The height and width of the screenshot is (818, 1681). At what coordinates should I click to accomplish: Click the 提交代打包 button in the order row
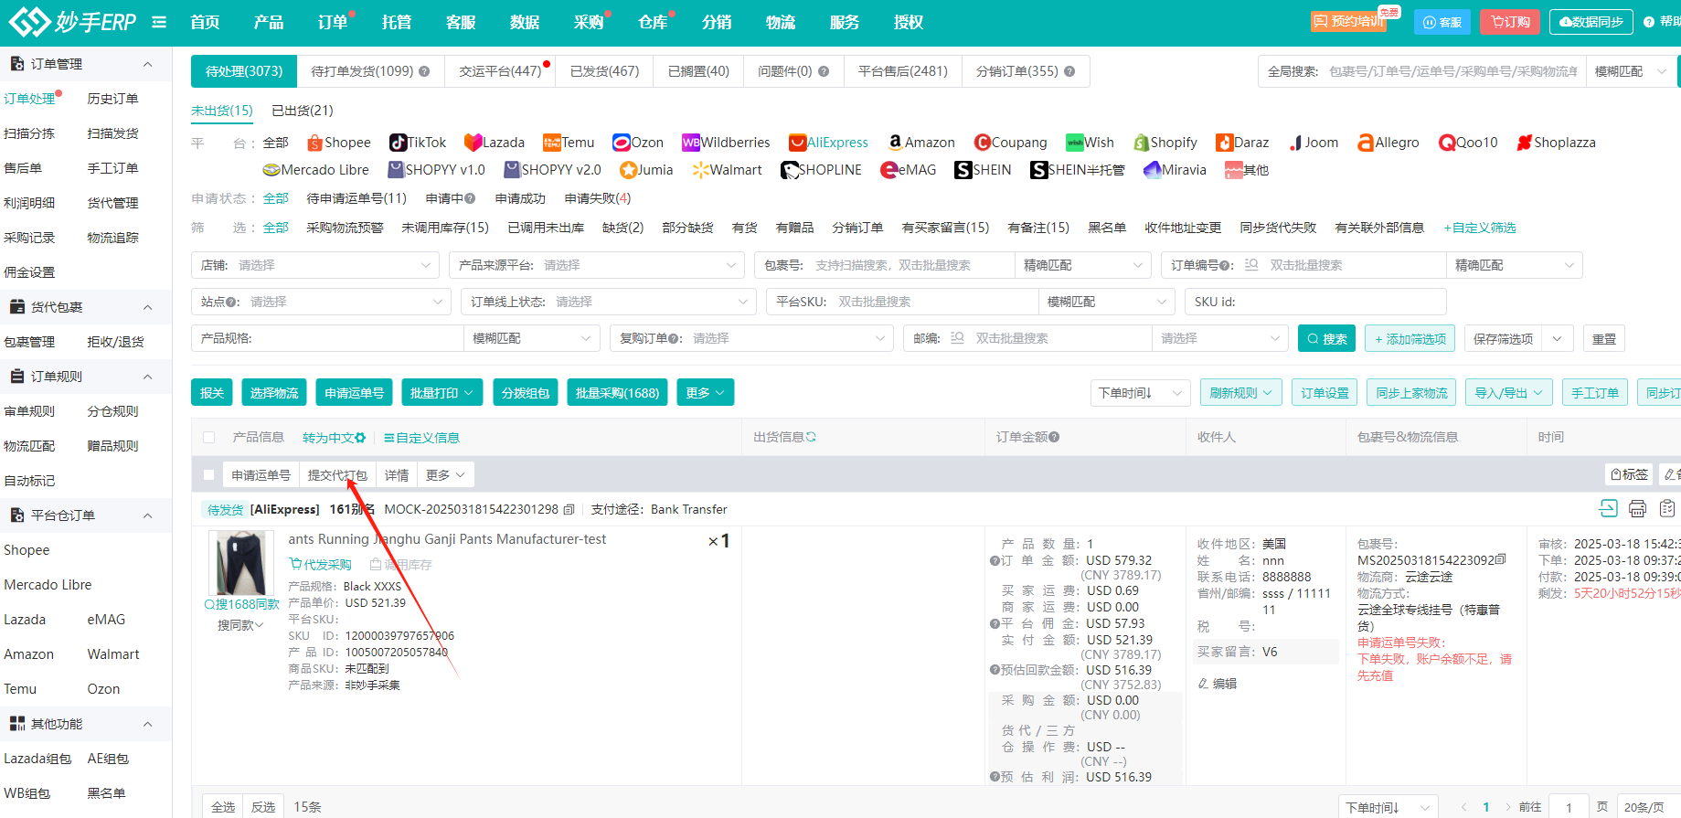[337, 475]
